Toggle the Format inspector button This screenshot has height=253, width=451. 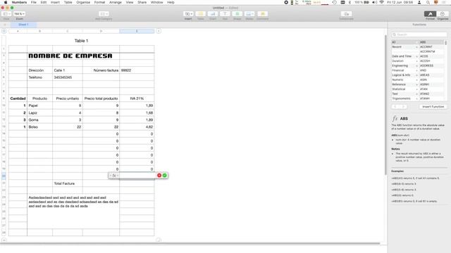[x=430, y=14]
